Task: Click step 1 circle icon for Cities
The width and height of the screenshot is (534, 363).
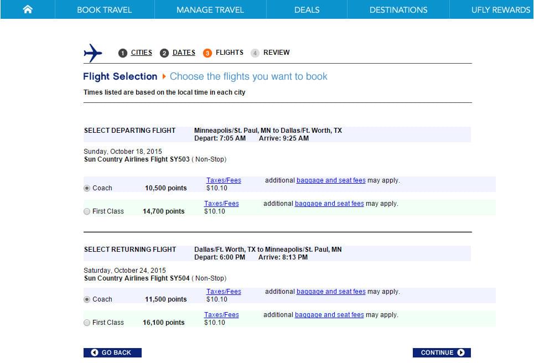Action: pos(123,53)
